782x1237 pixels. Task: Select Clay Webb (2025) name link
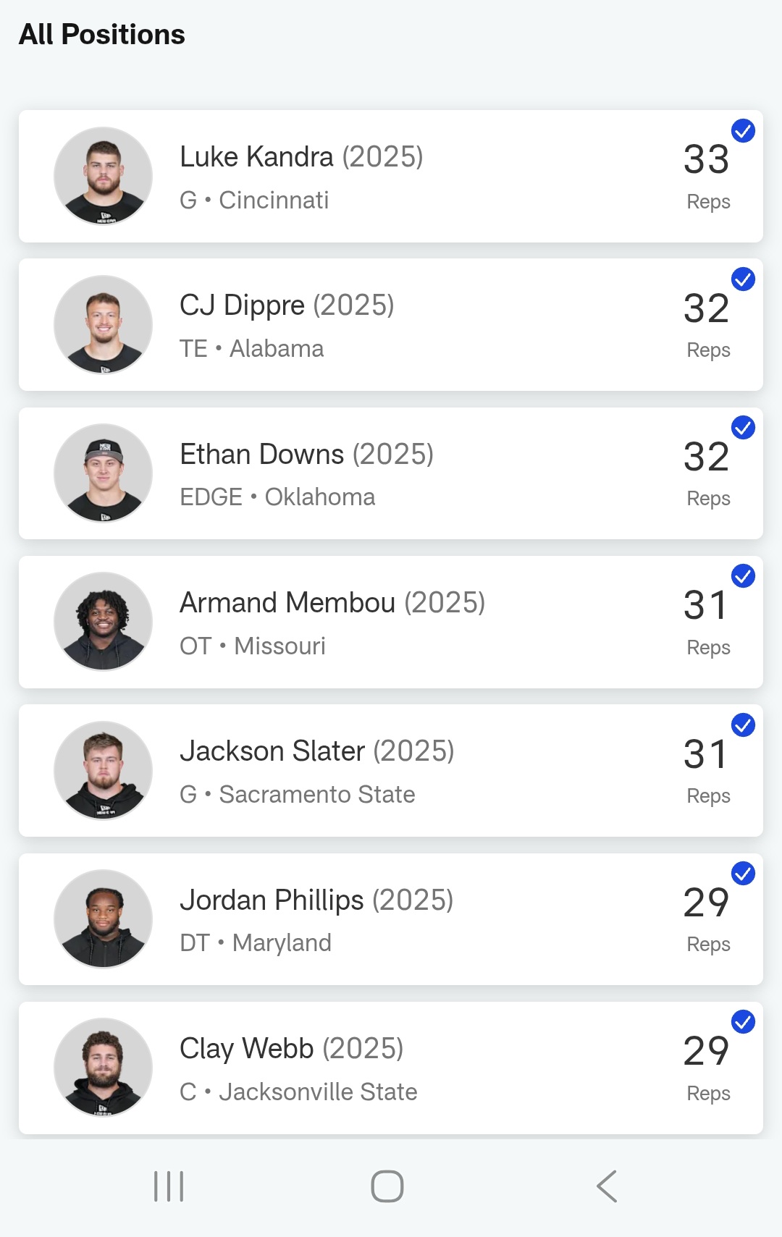pos(292,1049)
